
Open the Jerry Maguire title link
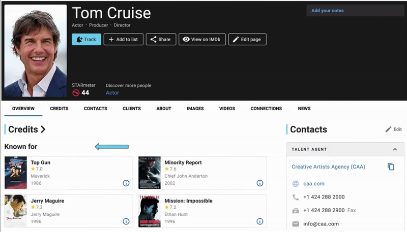[x=47, y=201]
